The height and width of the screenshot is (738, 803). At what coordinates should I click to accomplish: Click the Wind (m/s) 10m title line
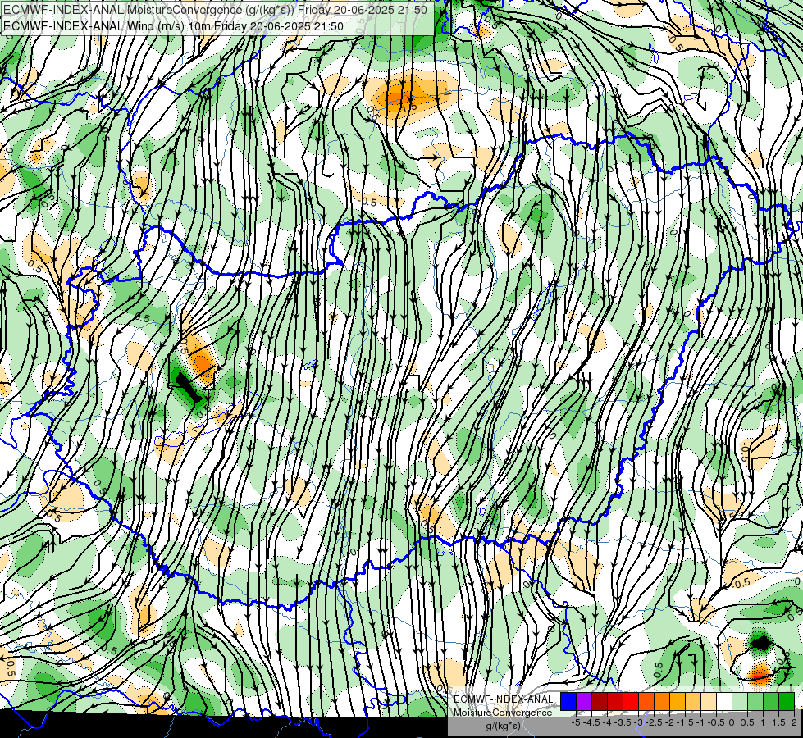click(173, 26)
